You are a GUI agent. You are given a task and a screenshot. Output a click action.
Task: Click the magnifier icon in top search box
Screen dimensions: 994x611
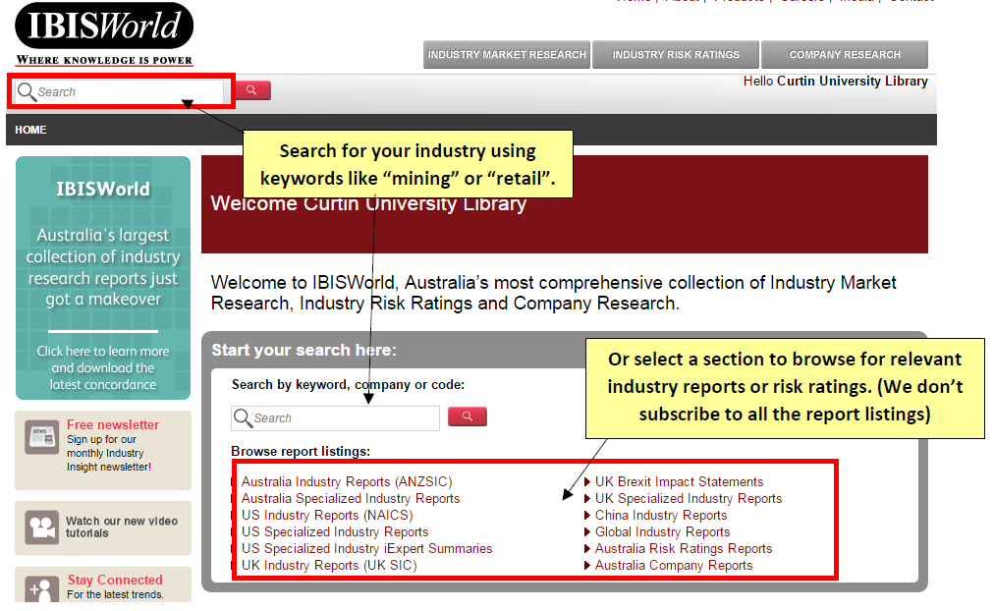pos(26,92)
